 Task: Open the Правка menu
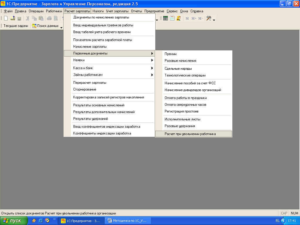[x=21, y=11]
